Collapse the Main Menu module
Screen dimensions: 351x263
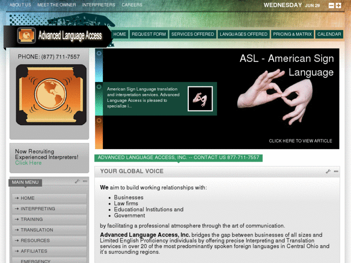click(x=85, y=181)
